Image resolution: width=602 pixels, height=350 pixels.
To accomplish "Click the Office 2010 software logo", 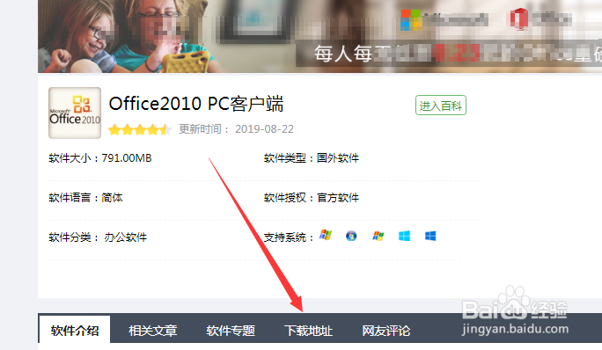I will pyautogui.click(x=75, y=113).
